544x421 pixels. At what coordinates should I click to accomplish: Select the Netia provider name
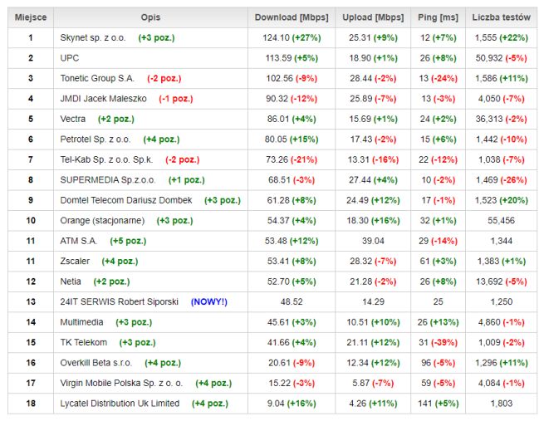click(x=72, y=281)
